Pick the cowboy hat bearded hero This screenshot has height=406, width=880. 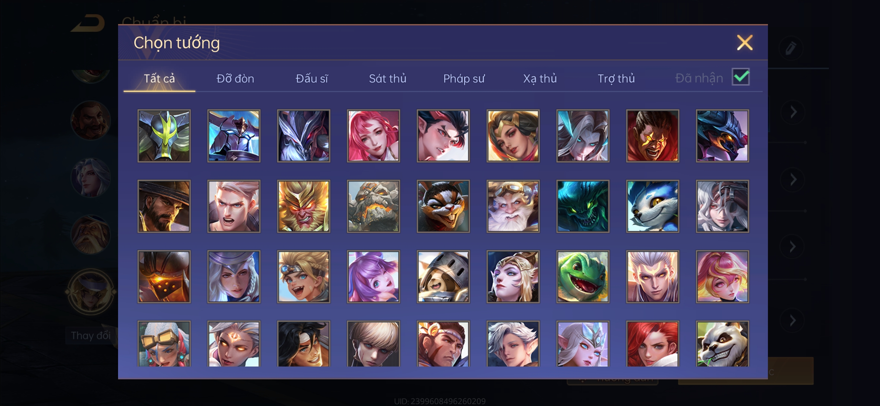[164, 206]
